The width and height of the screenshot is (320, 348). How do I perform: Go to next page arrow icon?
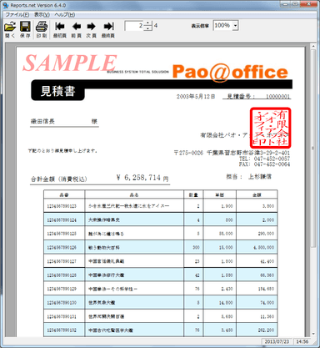[x=91, y=27]
